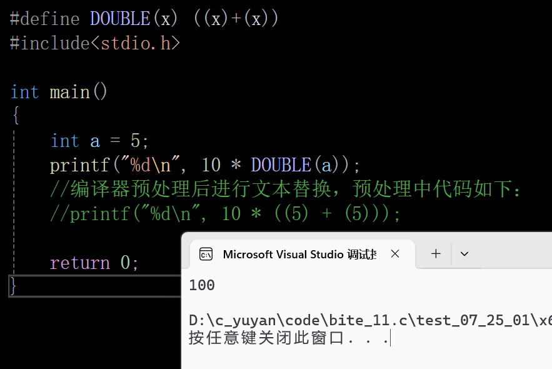
Task: Click the console terminal icon in the tab
Action: [x=206, y=254]
